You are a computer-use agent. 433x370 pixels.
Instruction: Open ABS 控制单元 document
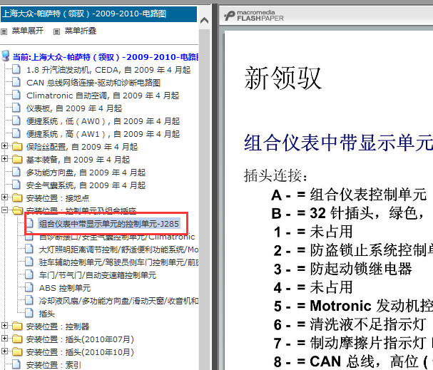(x=65, y=288)
